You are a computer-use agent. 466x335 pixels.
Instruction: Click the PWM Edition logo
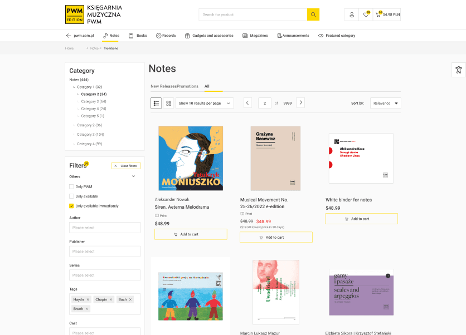94,14
